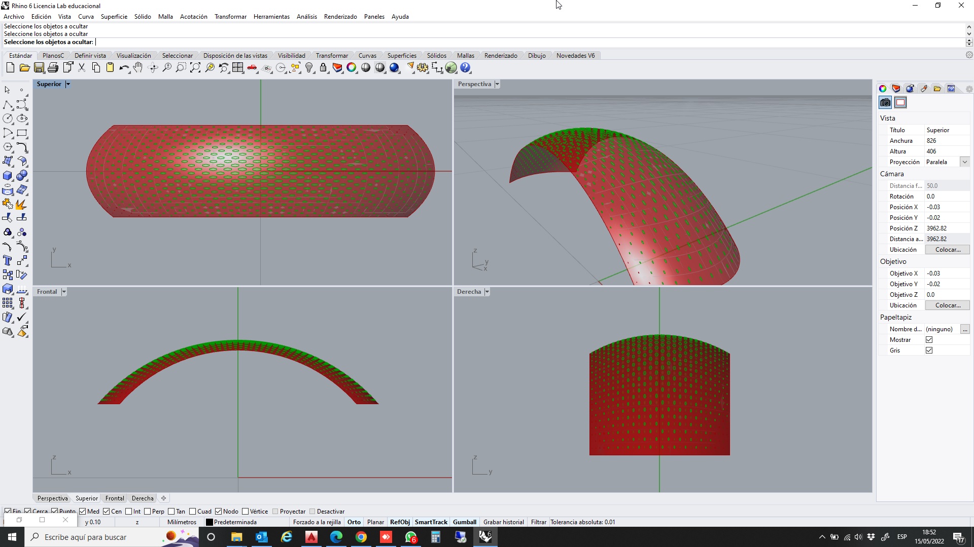
Task: Select the Polygon tool in sidebar
Action: (8, 147)
